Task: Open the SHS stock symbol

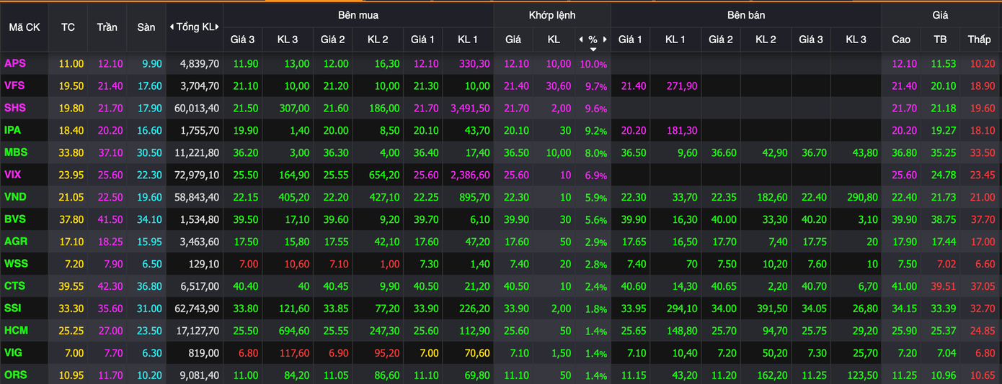Action: 15,108
